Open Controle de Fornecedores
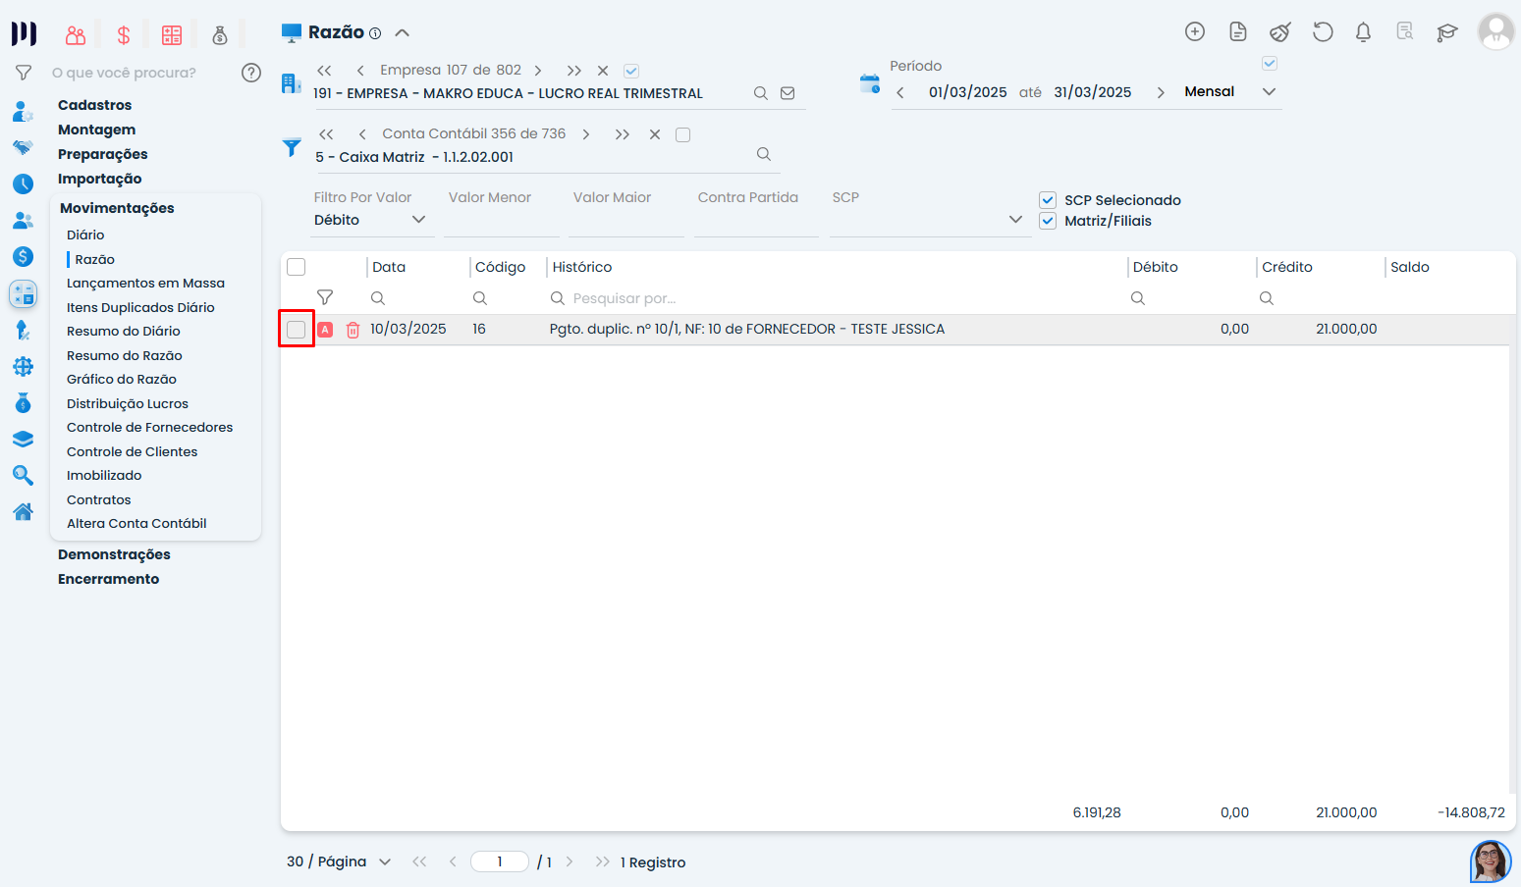The width and height of the screenshot is (1521, 887). coord(149,427)
